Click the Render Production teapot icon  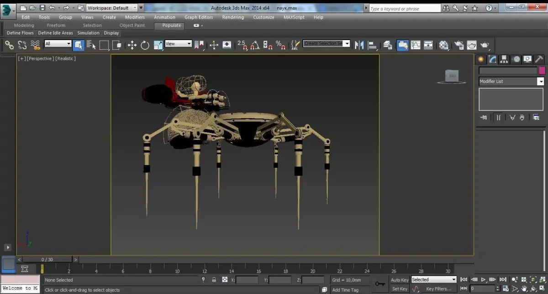(485, 45)
